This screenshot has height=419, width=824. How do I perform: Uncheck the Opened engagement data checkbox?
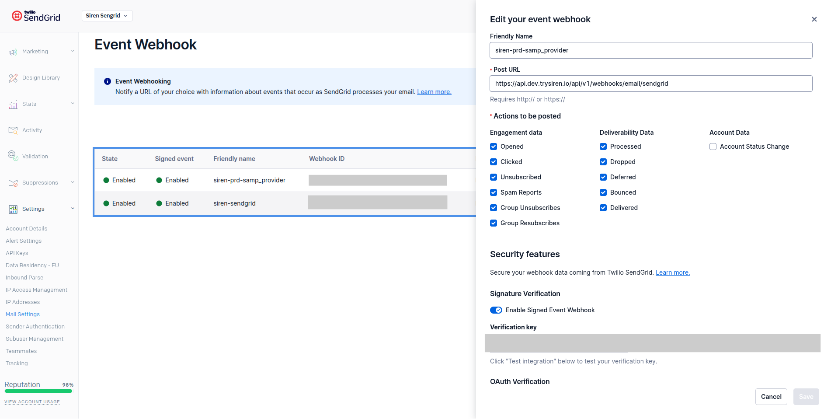point(494,147)
